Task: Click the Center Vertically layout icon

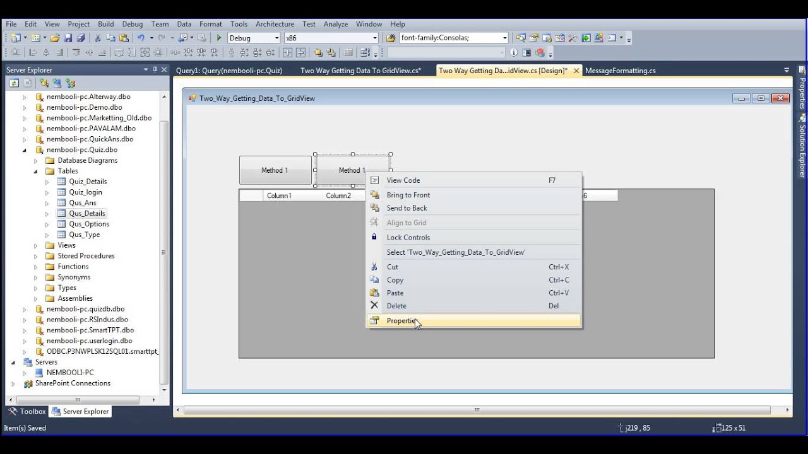Action: [x=300, y=53]
